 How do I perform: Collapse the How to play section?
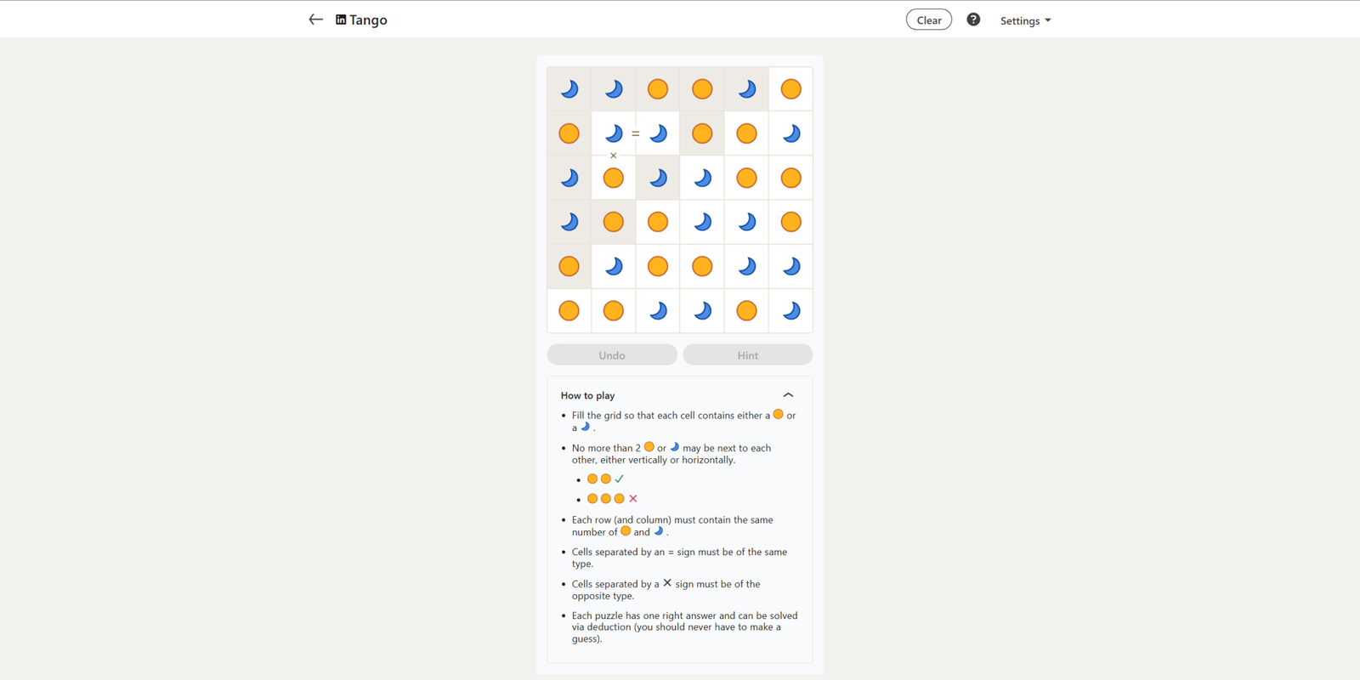coord(788,395)
